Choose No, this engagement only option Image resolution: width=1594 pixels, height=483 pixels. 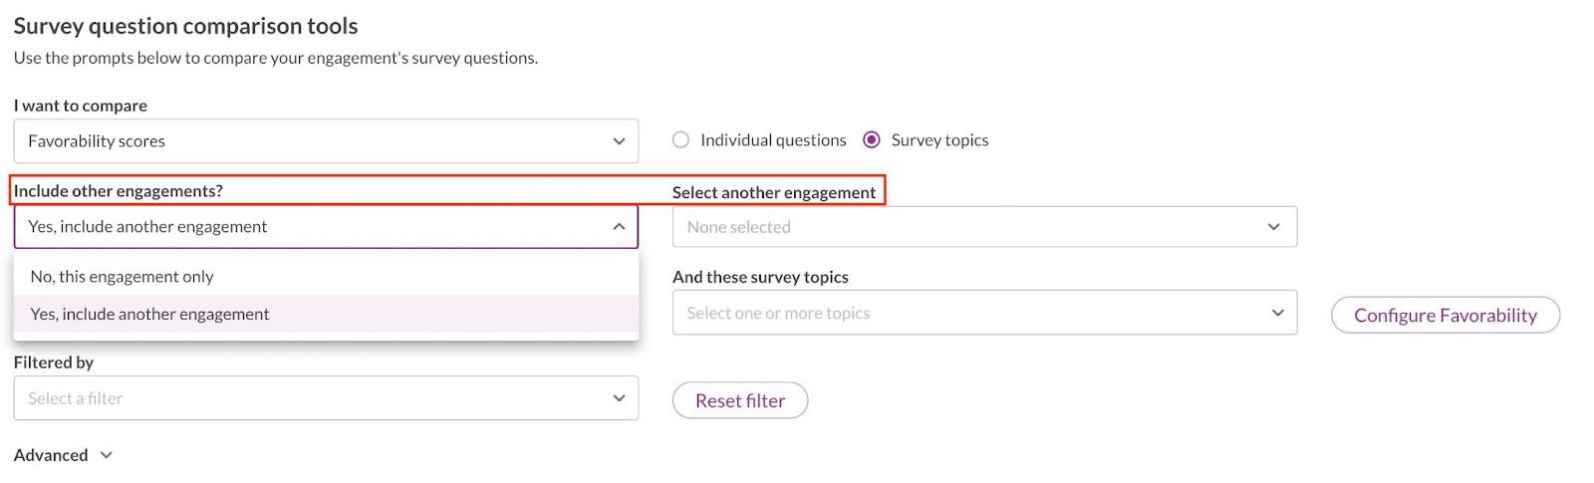(x=326, y=277)
